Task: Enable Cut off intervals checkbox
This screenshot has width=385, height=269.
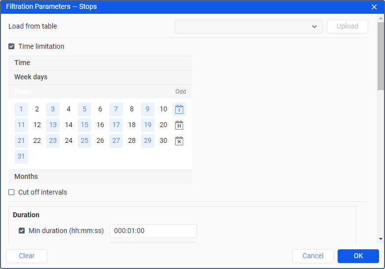Action: pyautogui.click(x=11, y=192)
